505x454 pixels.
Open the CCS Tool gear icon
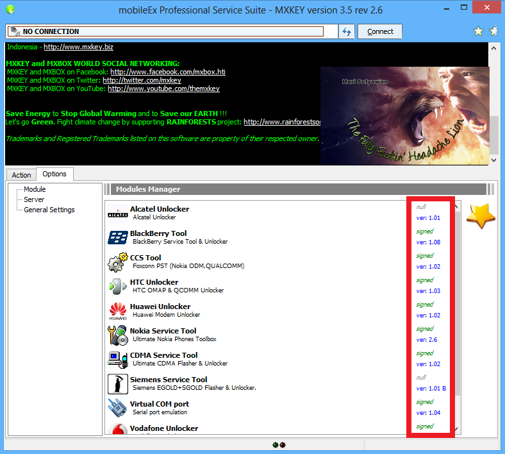pyautogui.click(x=117, y=262)
